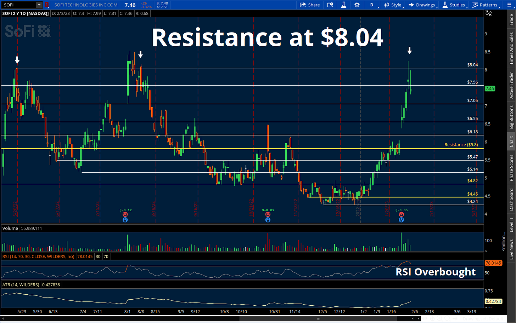Expand the SOFI symbol dropdown arrow
The height and width of the screenshot is (323, 516).
pyautogui.click(x=39, y=5)
